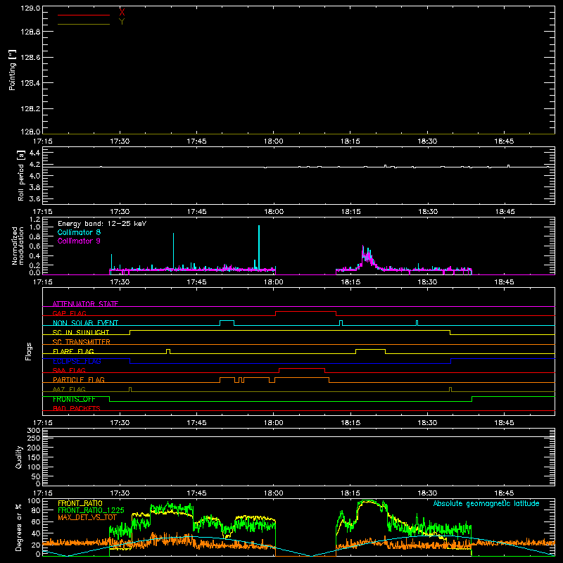Select the Collimator 8 legend entry
Screen dimensions: 563x563
(x=79, y=232)
